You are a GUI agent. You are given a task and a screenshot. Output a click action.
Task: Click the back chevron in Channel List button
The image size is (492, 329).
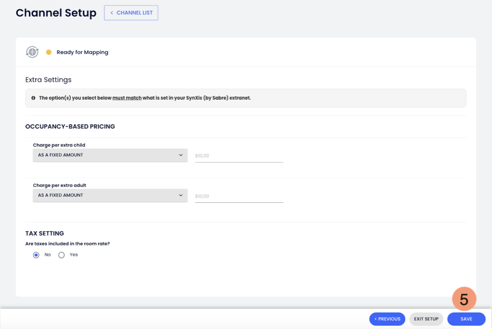[x=111, y=13]
